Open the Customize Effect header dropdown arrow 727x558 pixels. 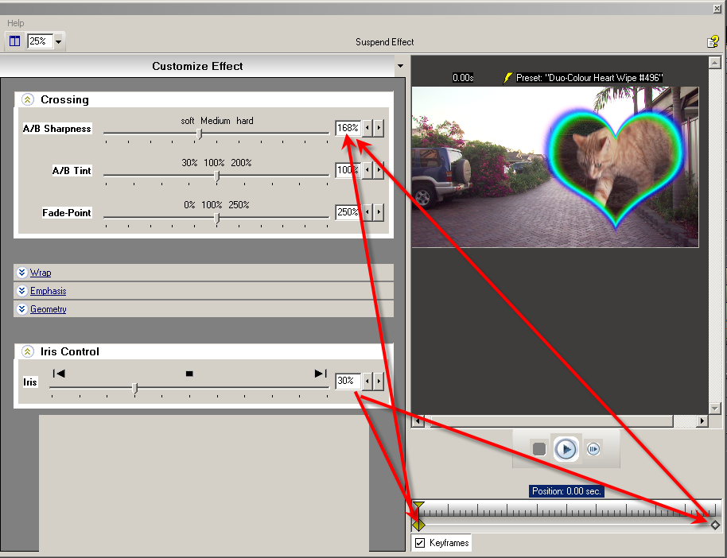400,66
